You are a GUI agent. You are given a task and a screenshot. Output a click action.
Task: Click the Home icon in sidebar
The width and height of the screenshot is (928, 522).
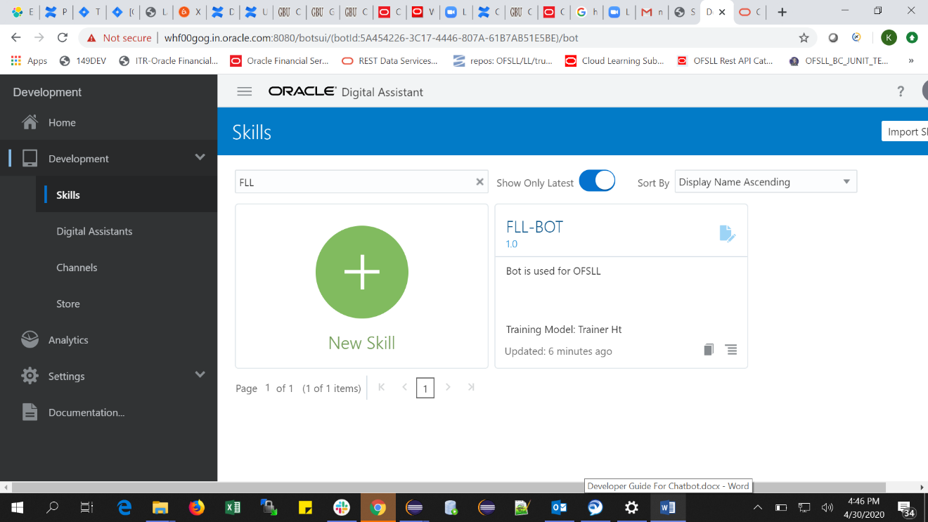coord(30,122)
